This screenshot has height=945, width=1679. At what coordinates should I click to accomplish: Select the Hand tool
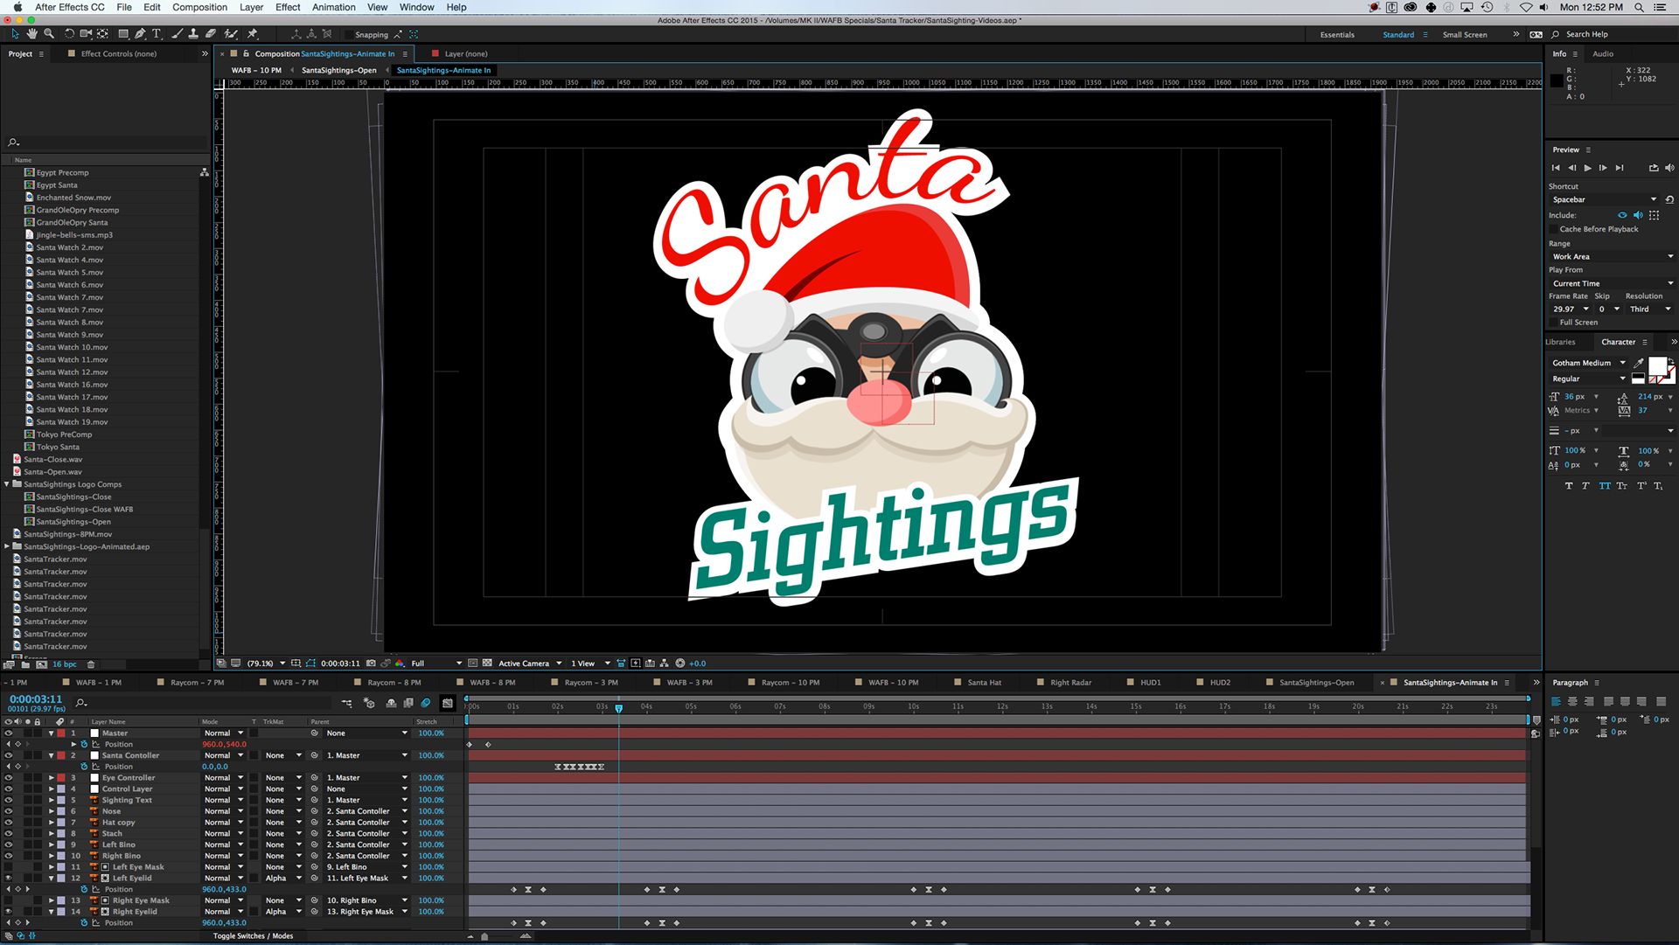(31, 34)
